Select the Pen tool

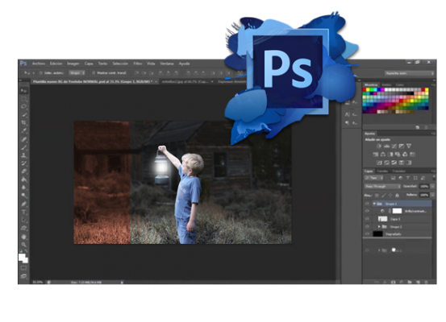coord(24,204)
